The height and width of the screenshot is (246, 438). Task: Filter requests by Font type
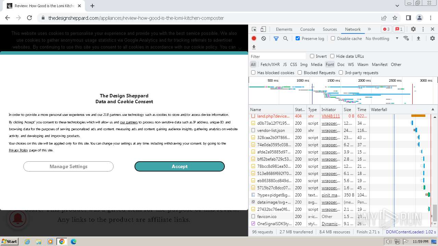[x=330, y=65]
